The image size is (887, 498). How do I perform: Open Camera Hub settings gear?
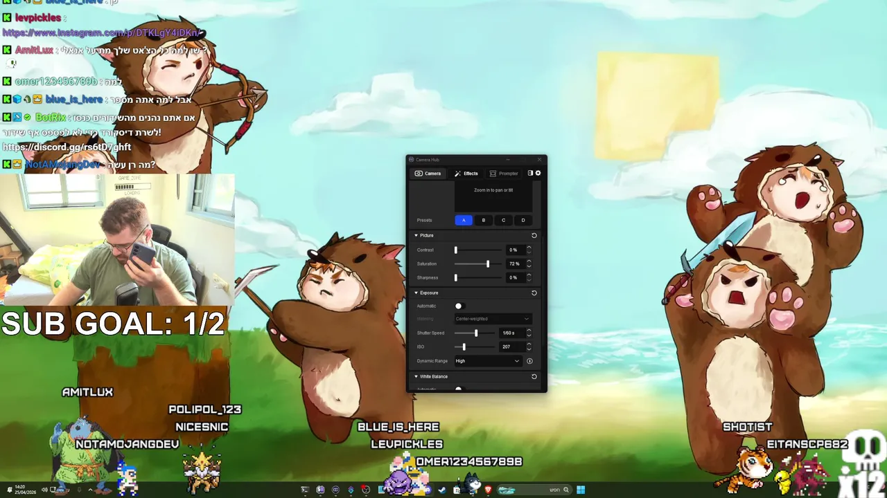tap(538, 173)
